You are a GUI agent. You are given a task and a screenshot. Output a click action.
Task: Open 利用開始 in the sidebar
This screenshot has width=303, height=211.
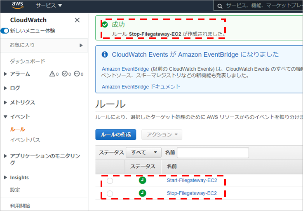click(x=20, y=206)
